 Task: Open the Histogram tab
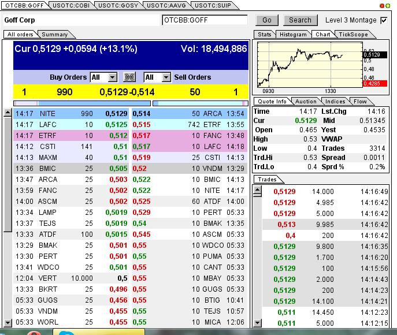293,35
